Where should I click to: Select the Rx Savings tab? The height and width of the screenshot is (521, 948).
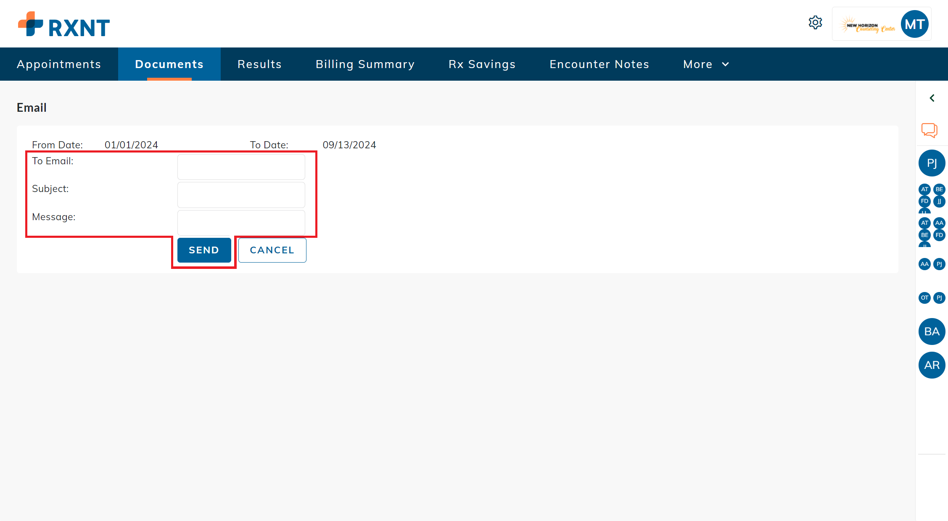pos(482,64)
